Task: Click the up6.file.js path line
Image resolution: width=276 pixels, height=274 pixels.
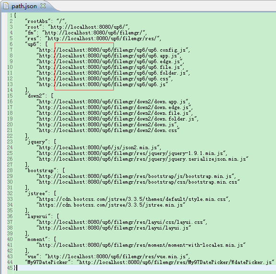Action: pos(110,67)
